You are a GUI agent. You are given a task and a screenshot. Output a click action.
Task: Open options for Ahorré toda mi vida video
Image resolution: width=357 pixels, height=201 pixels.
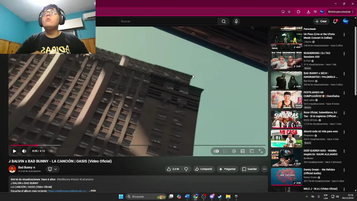point(344,132)
